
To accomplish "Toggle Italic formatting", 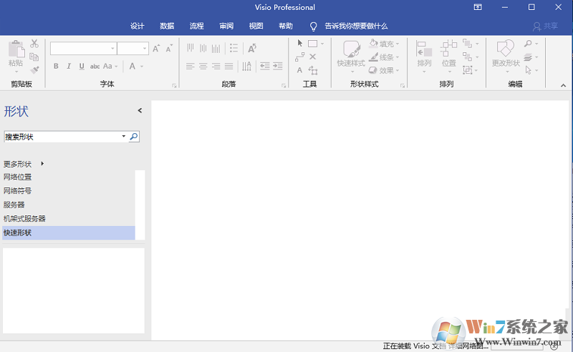I will point(69,67).
